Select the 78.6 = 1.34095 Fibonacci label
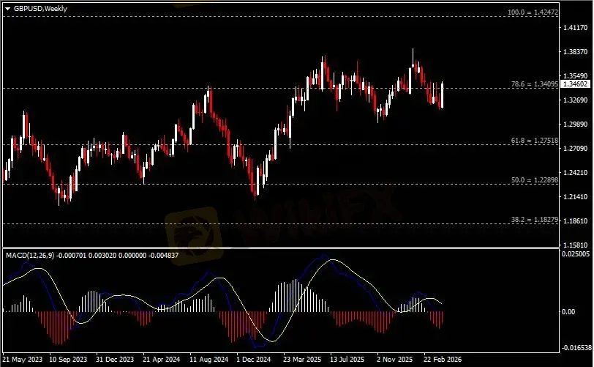 tap(535, 84)
